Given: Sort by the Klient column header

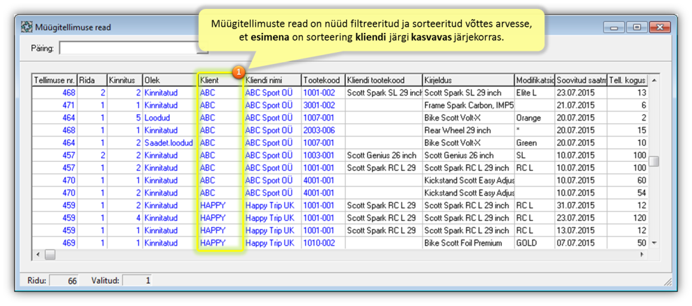Looking at the screenshot, I should tap(221, 81).
